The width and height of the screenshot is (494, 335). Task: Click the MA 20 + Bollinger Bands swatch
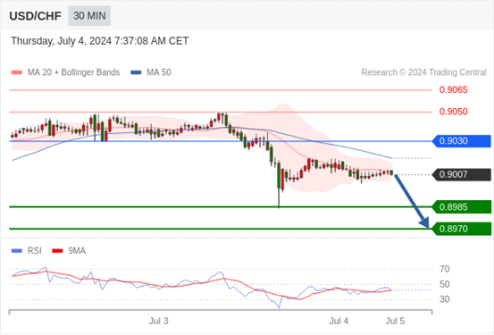coord(17,72)
